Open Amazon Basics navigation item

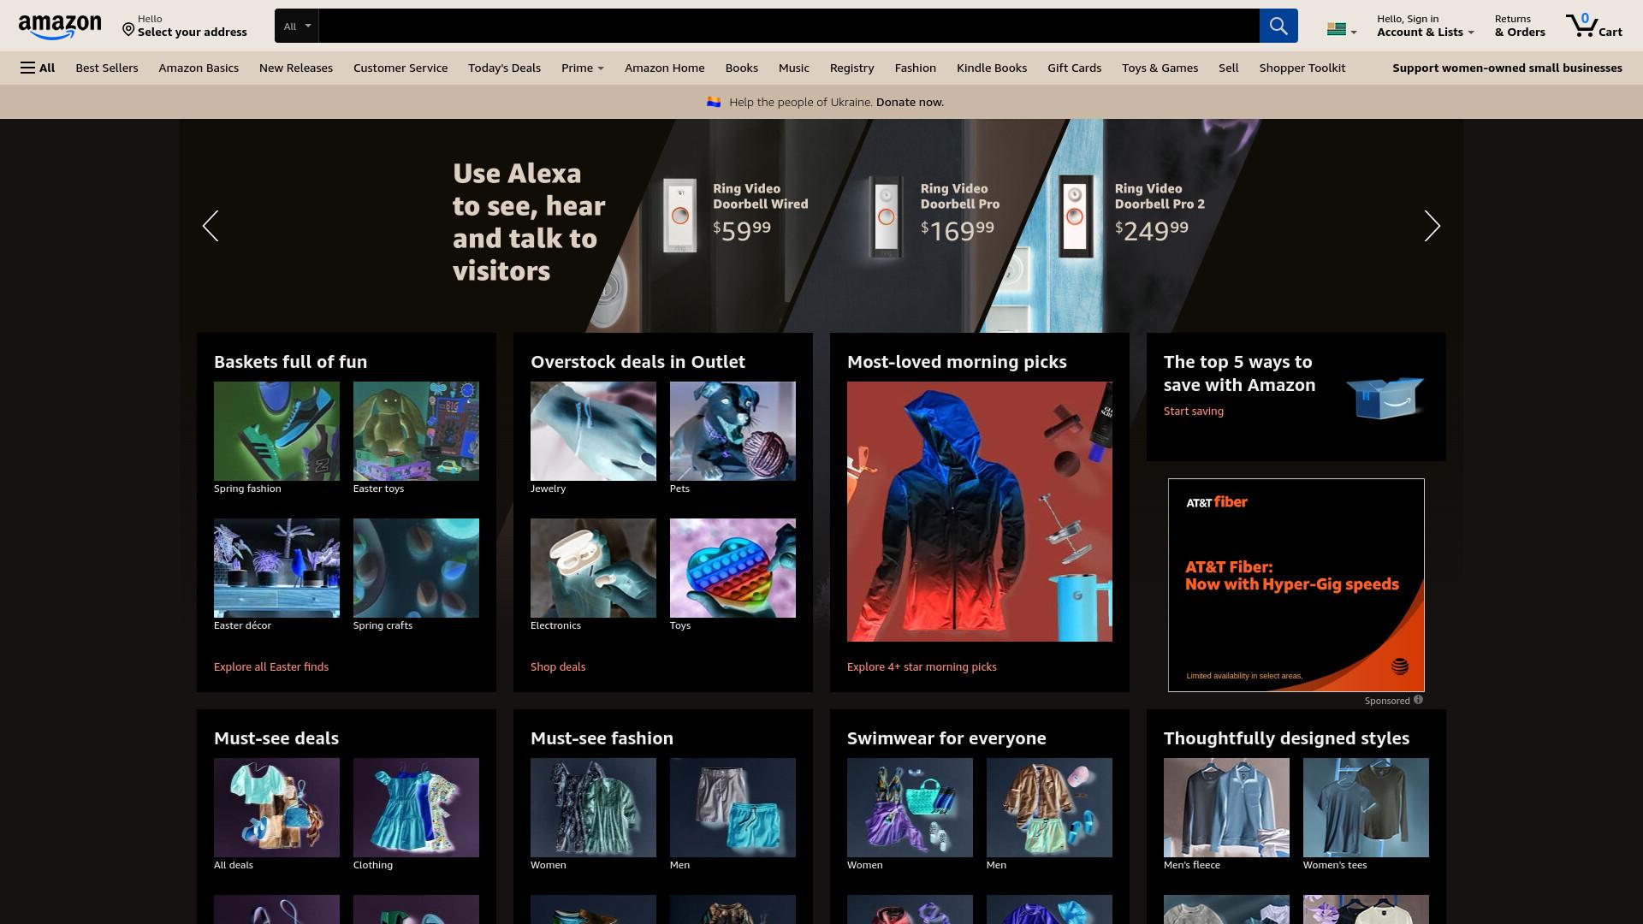point(199,68)
